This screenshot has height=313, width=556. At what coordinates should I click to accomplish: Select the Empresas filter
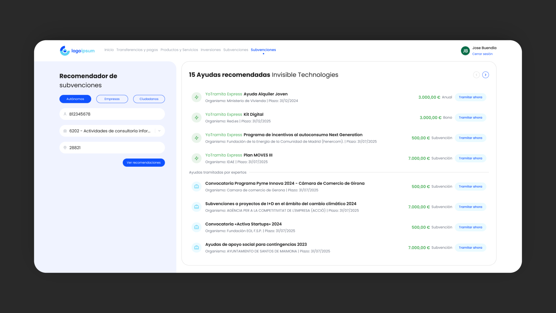[x=112, y=99]
